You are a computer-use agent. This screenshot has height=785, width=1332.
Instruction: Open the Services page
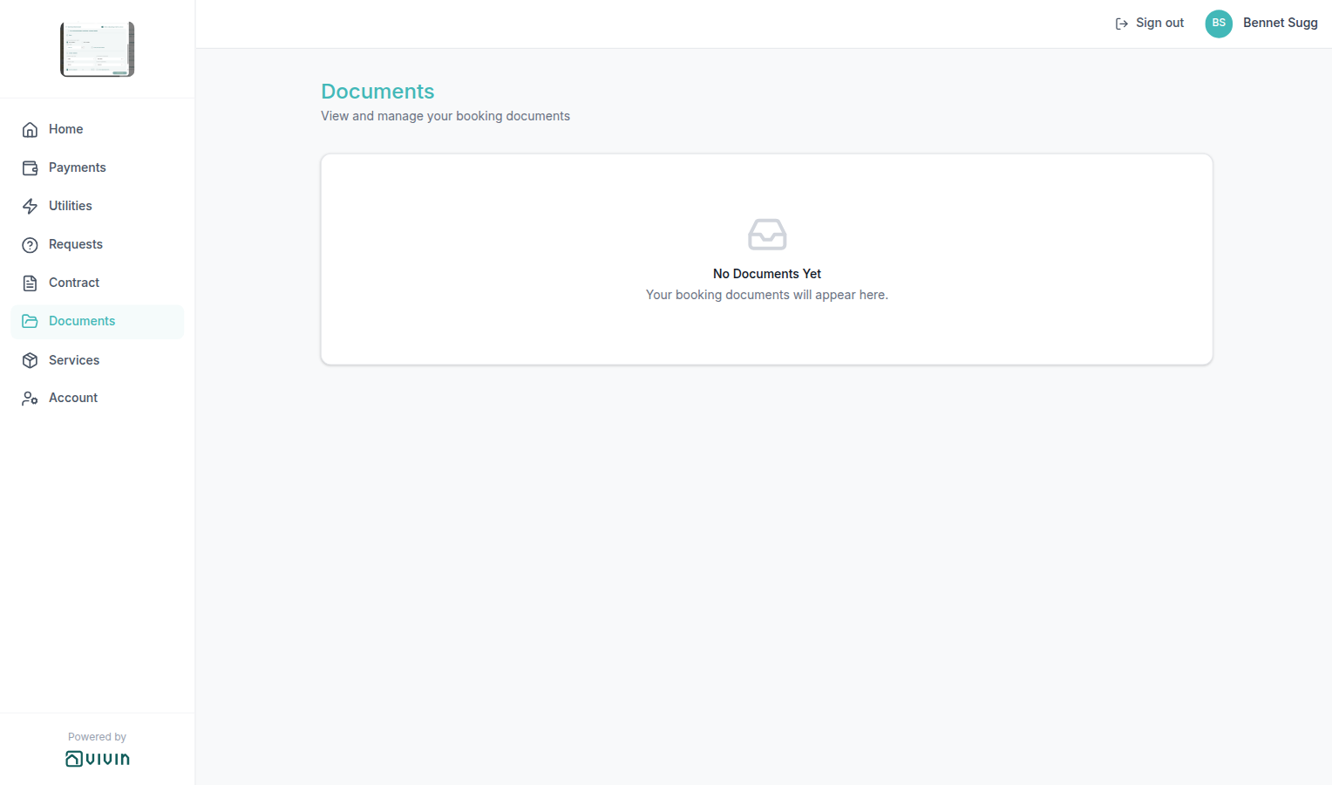[x=97, y=360]
